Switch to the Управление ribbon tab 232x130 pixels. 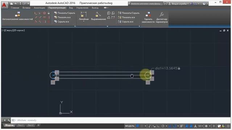click(82, 8)
